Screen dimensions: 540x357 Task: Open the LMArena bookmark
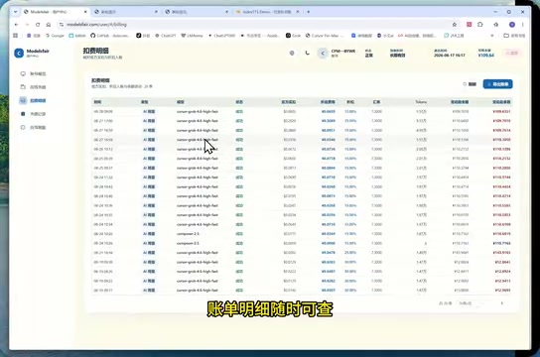click(193, 36)
